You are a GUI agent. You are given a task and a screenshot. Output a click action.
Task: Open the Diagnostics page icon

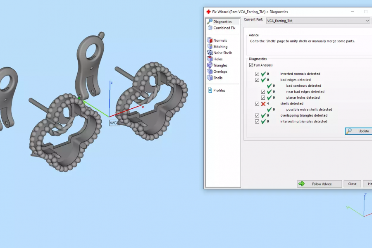[210, 21]
